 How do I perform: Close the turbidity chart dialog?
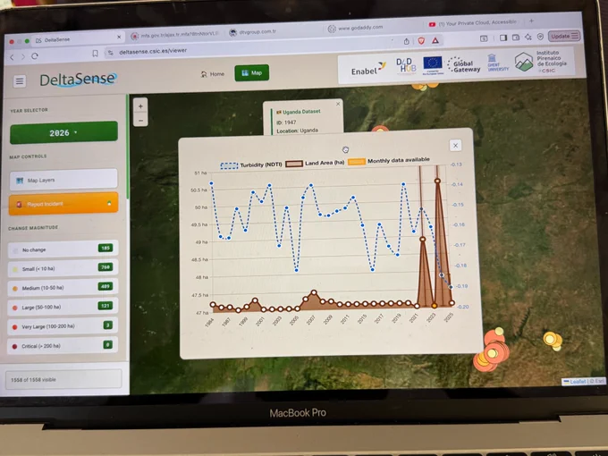coord(455,146)
